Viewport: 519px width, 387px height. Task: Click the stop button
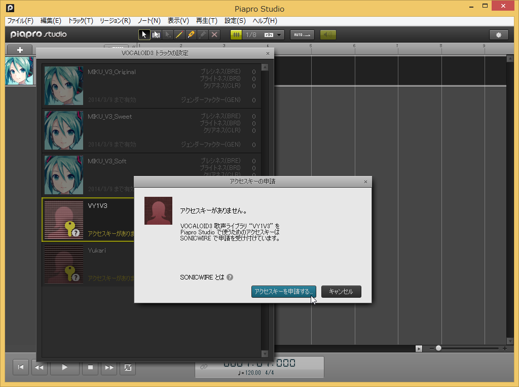90,367
